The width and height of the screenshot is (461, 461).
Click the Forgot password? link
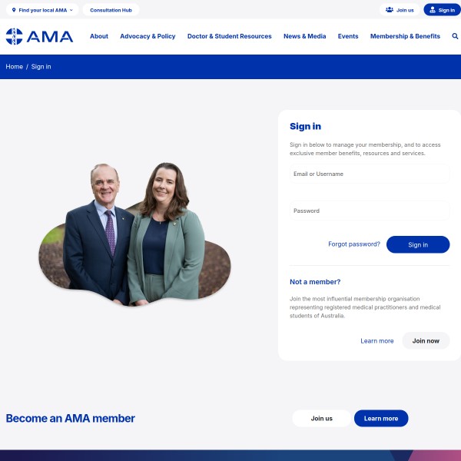tap(354, 244)
